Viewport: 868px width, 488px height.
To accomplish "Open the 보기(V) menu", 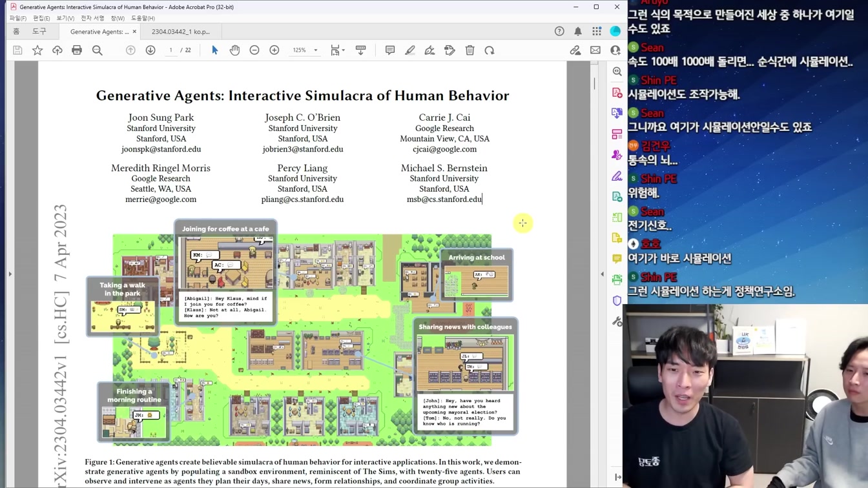I will coord(65,18).
